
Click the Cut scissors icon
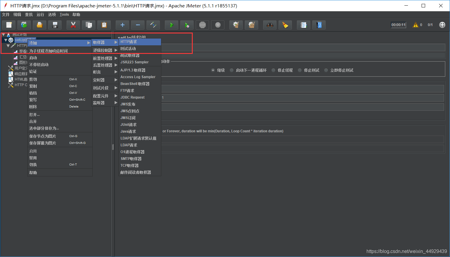[73, 25]
